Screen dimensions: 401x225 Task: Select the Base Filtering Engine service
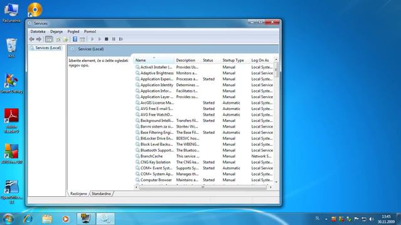[x=204, y=132]
